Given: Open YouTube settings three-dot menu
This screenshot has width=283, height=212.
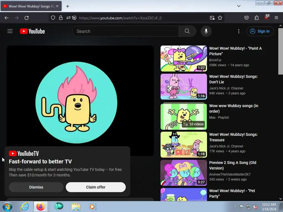Looking at the screenshot, I should [x=239, y=31].
